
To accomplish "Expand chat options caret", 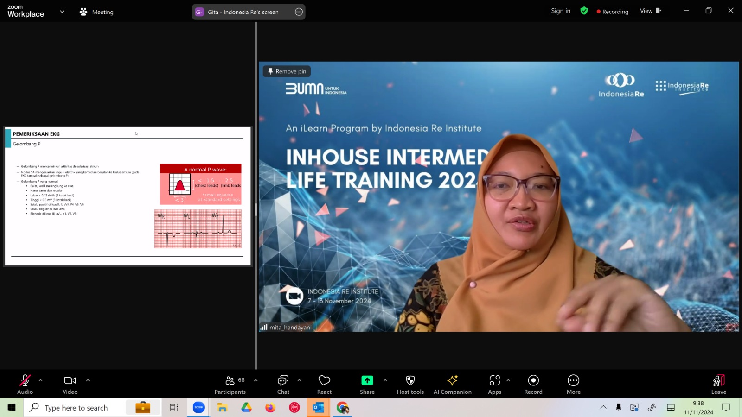I will coord(299,380).
